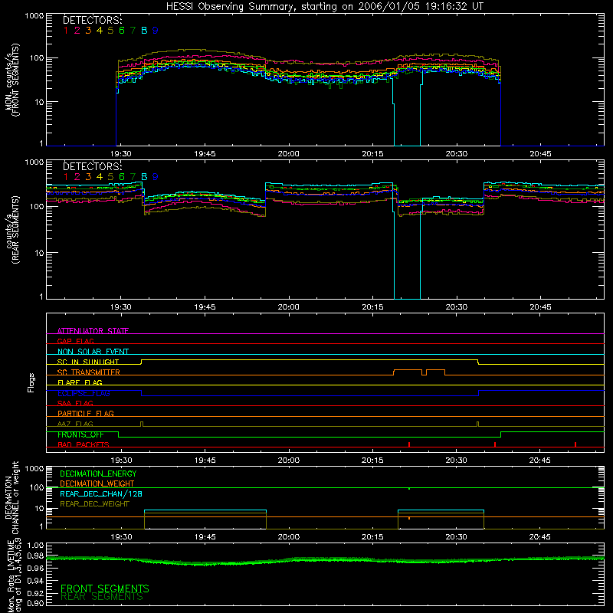Select detector 2 in the front segments legend

click(77, 31)
